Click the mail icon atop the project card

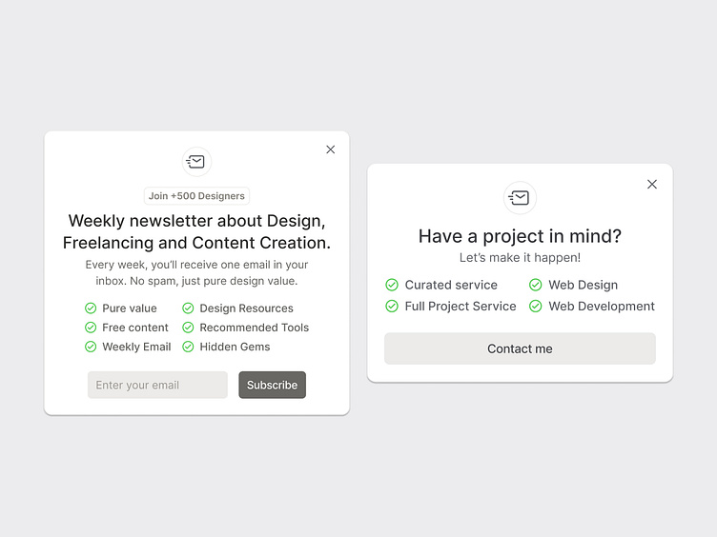point(520,198)
